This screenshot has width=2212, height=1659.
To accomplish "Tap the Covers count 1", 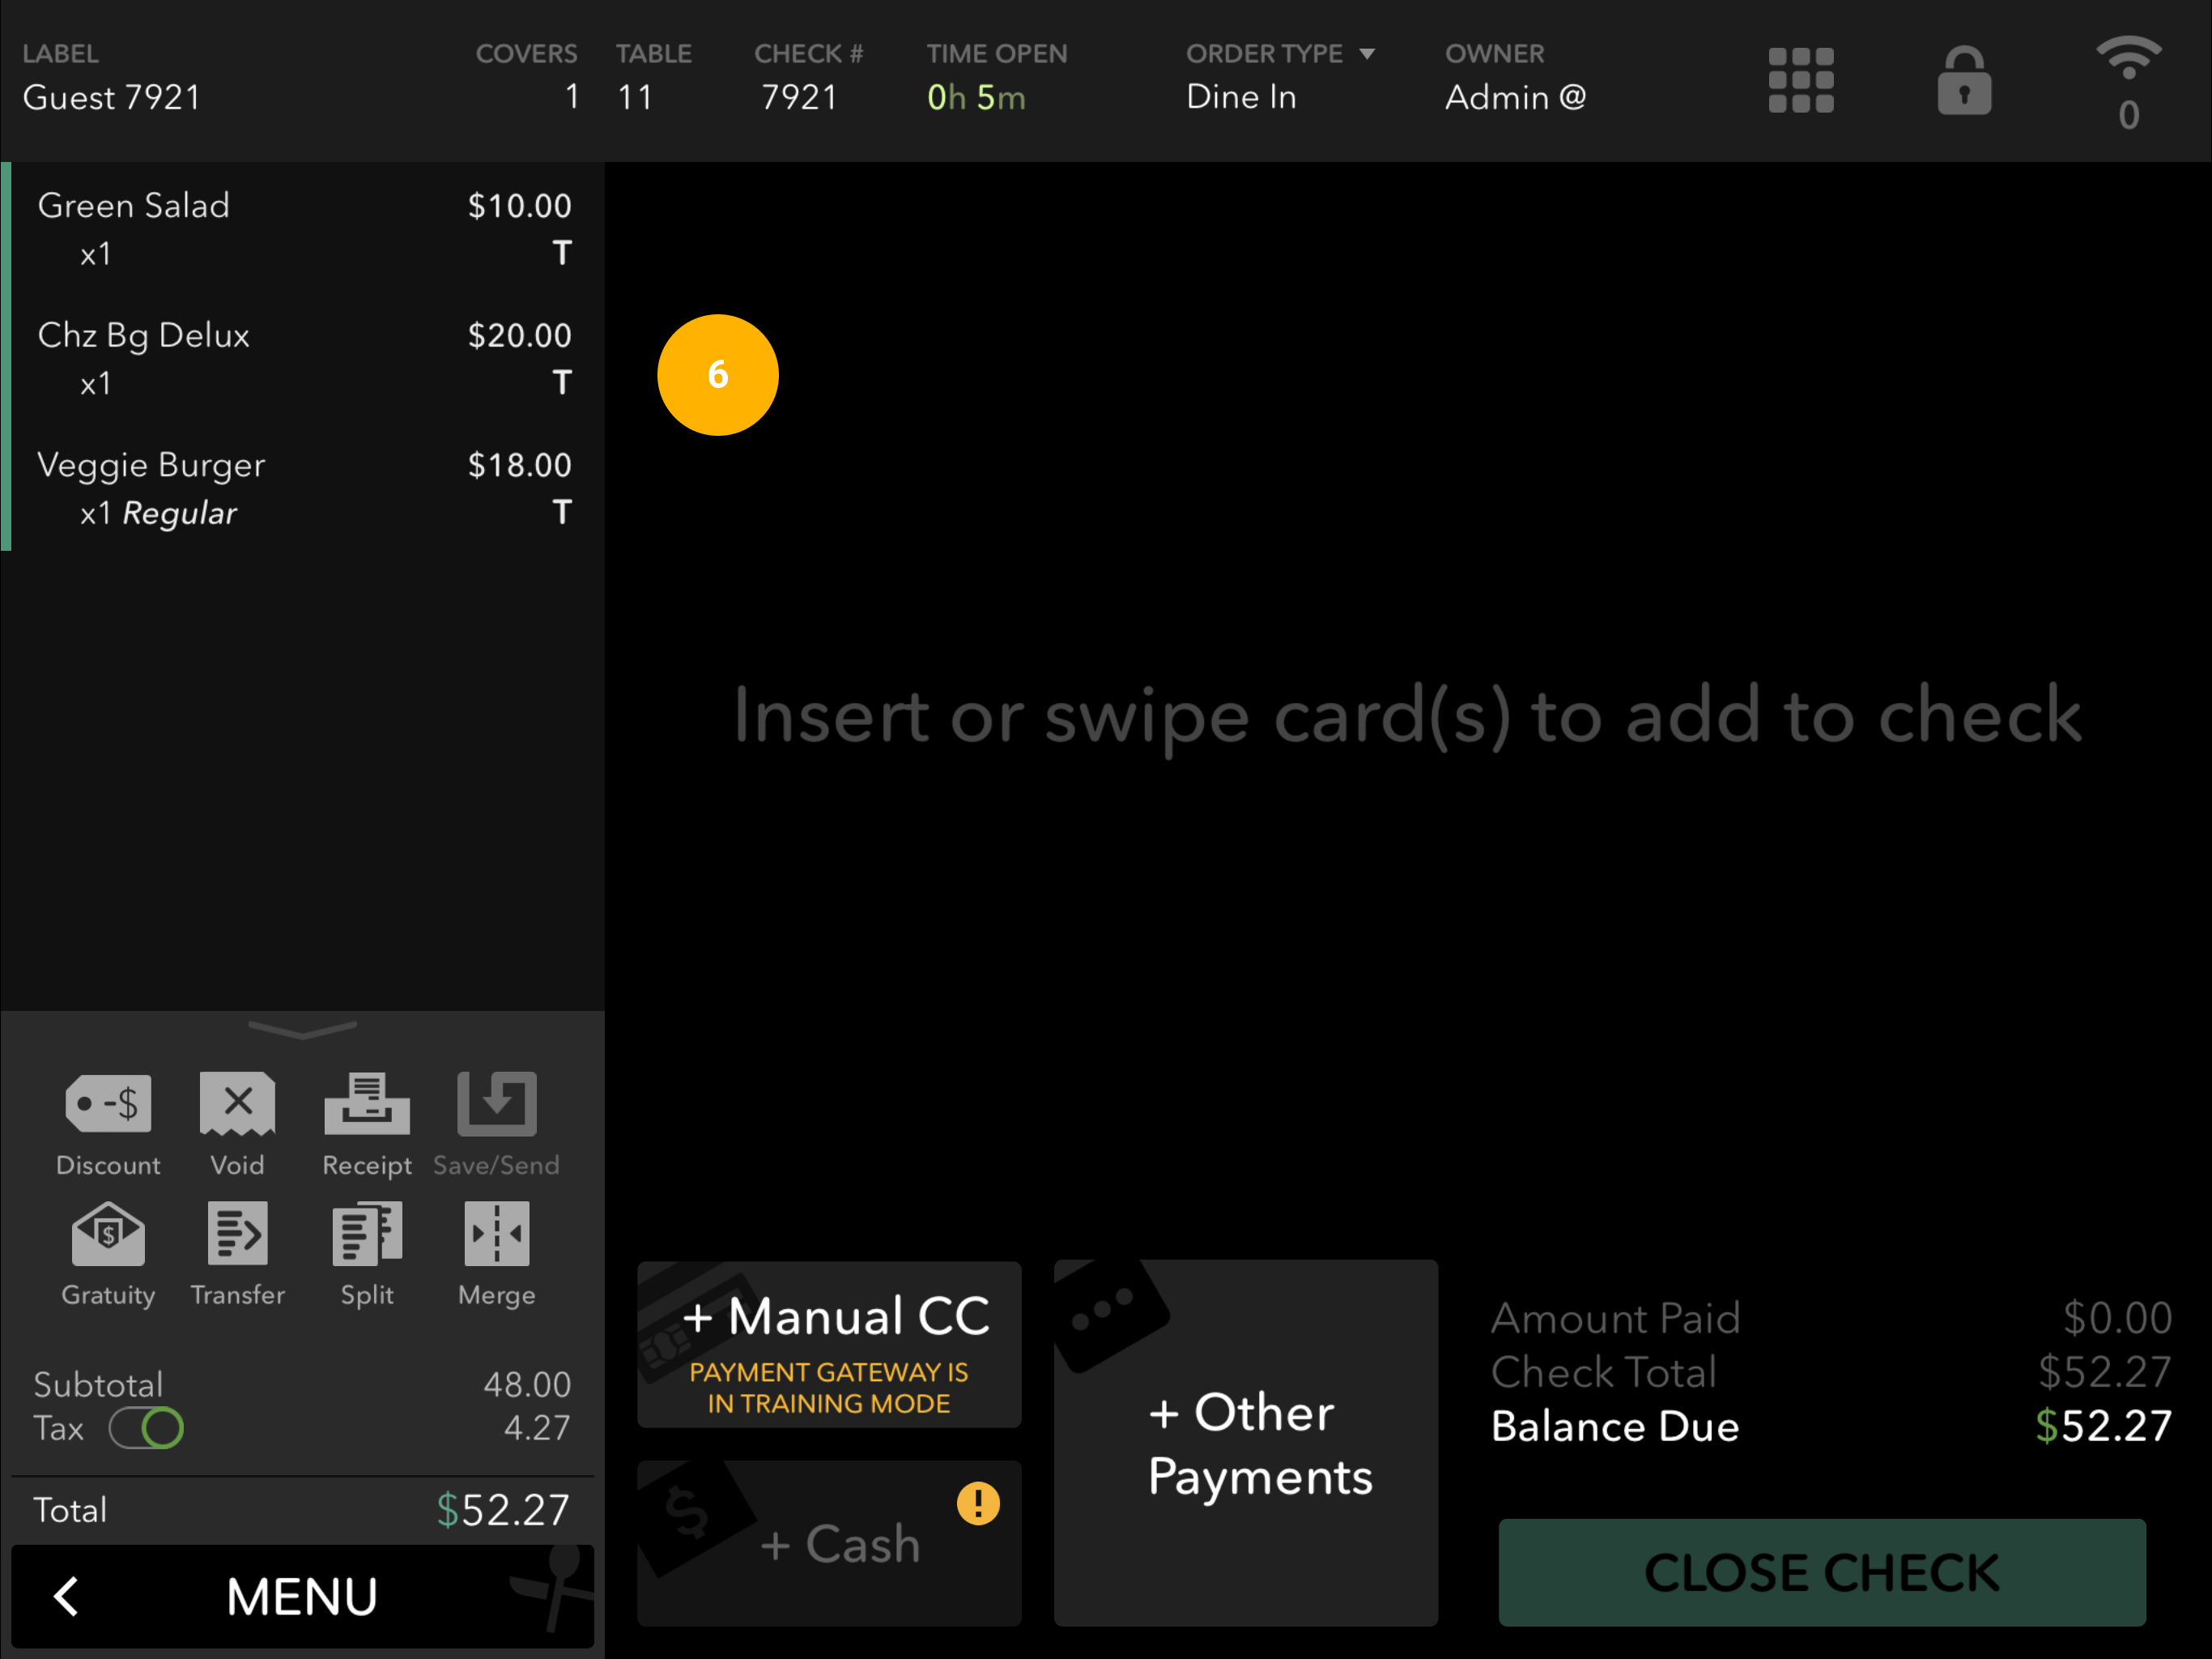I will click(x=571, y=97).
